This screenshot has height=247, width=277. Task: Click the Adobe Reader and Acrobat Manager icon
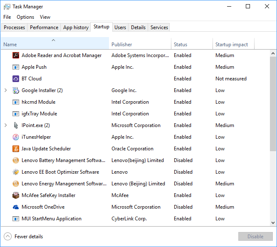[x=16, y=55]
